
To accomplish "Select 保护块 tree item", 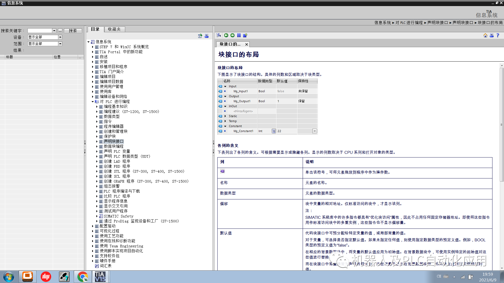I will pos(110,137).
